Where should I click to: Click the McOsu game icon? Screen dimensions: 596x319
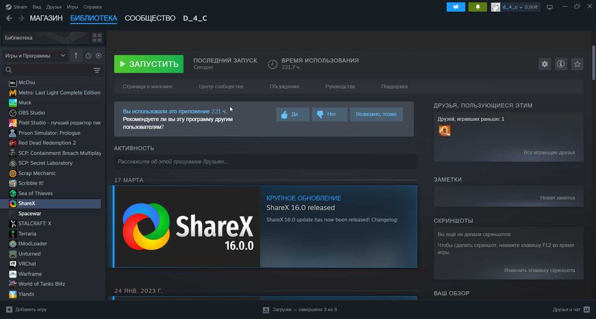pyautogui.click(x=13, y=82)
